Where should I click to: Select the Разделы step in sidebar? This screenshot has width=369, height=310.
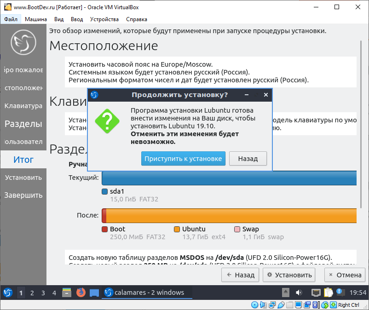(x=23, y=123)
